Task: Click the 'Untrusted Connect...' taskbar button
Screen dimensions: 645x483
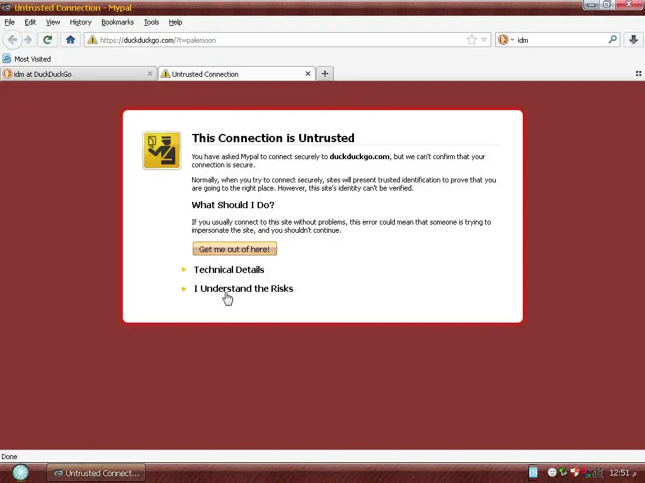Action: tap(96, 473)
